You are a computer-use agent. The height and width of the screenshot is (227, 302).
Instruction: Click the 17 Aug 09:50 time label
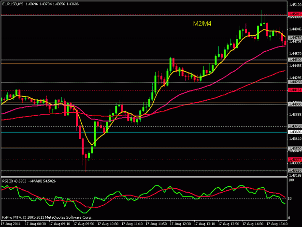[84, 224]
